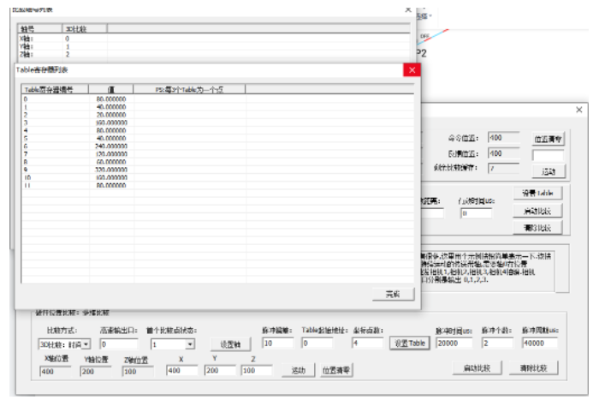
Task: Click 位置清零 button beside 命令位置
Action: click(x=549, y=139)
